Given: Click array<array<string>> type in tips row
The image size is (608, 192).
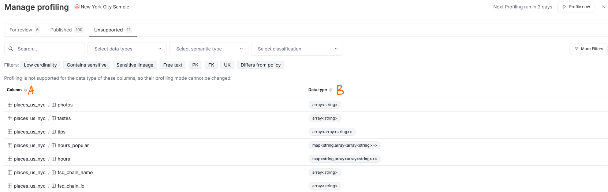Looking at the screenshot, I should click(332, 132).
